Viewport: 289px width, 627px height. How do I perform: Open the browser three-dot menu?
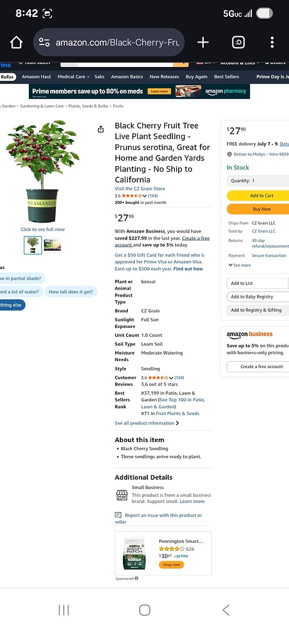tap(272, 43)
